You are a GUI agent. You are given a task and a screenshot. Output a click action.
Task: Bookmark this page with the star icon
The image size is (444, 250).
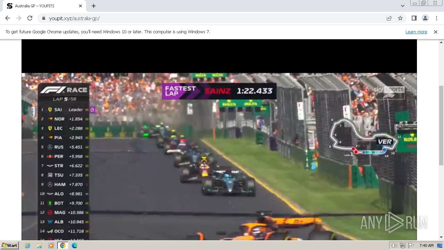pos(400,18)
